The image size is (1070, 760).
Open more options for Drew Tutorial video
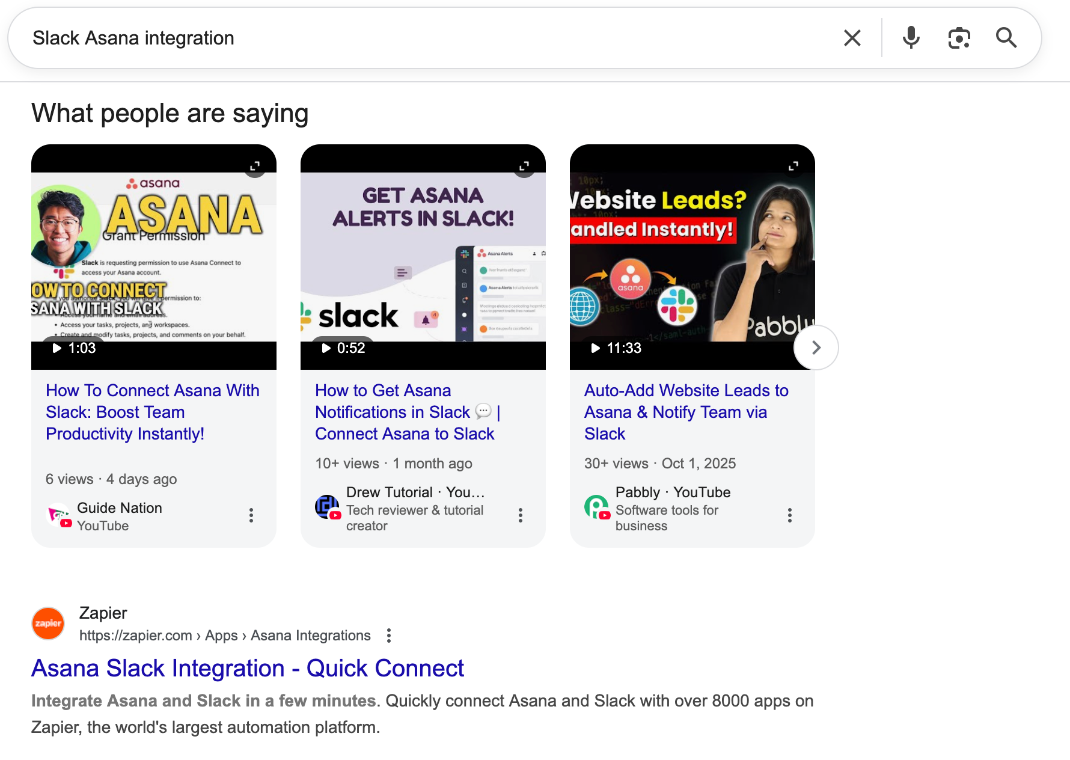coord(521,515)
